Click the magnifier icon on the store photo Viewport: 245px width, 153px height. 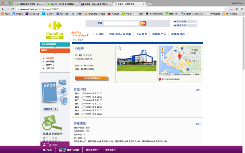[x=119, y=48]
